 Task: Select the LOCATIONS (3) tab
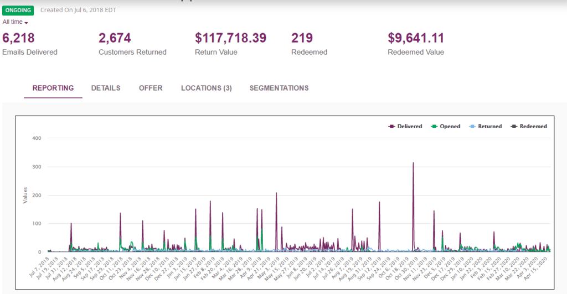(206, 88)
